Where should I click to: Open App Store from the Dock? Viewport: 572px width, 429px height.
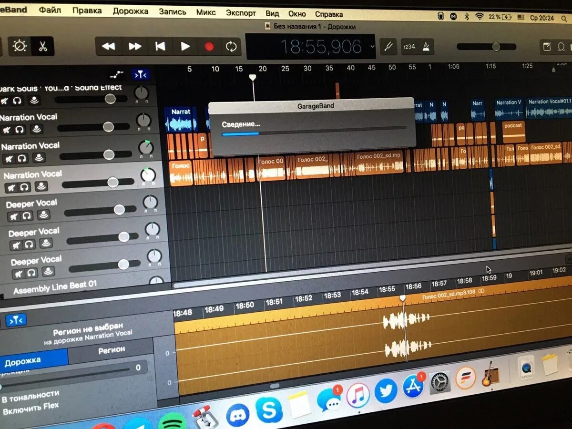pyautogui.click(x=413, y=386)
